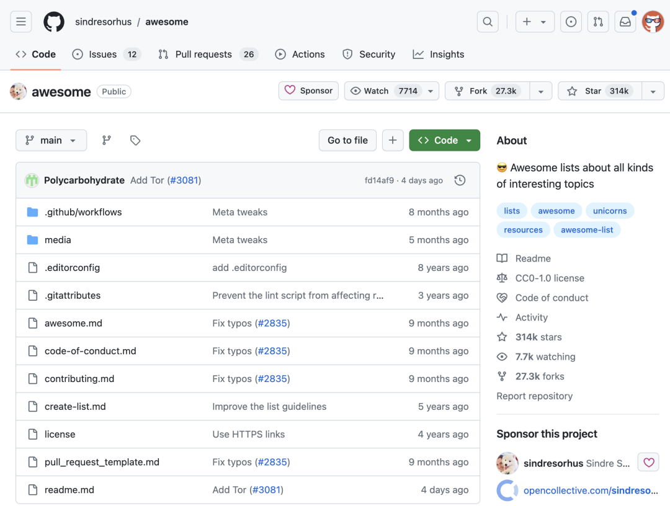
Task: Expand the dropdown arrow next to Star
Action: tap(653, 91)
